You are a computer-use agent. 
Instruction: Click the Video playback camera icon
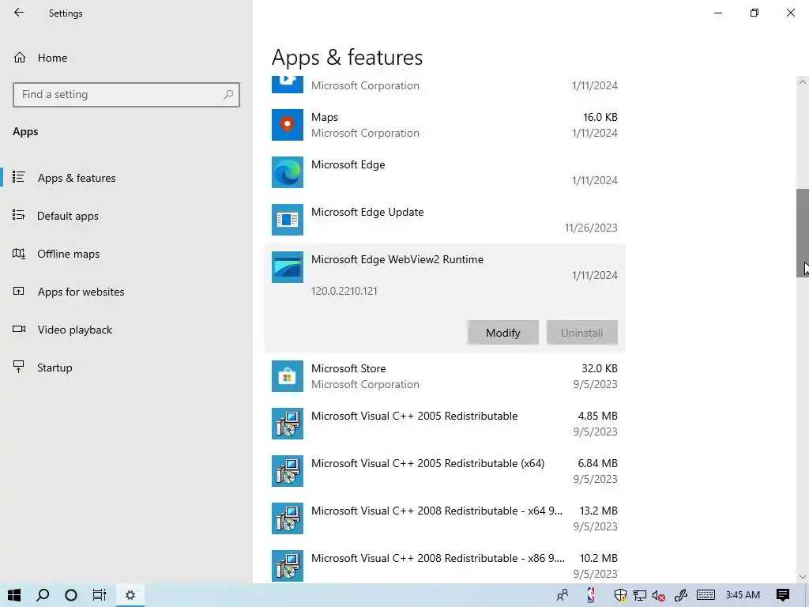click(x=19, y=329)
